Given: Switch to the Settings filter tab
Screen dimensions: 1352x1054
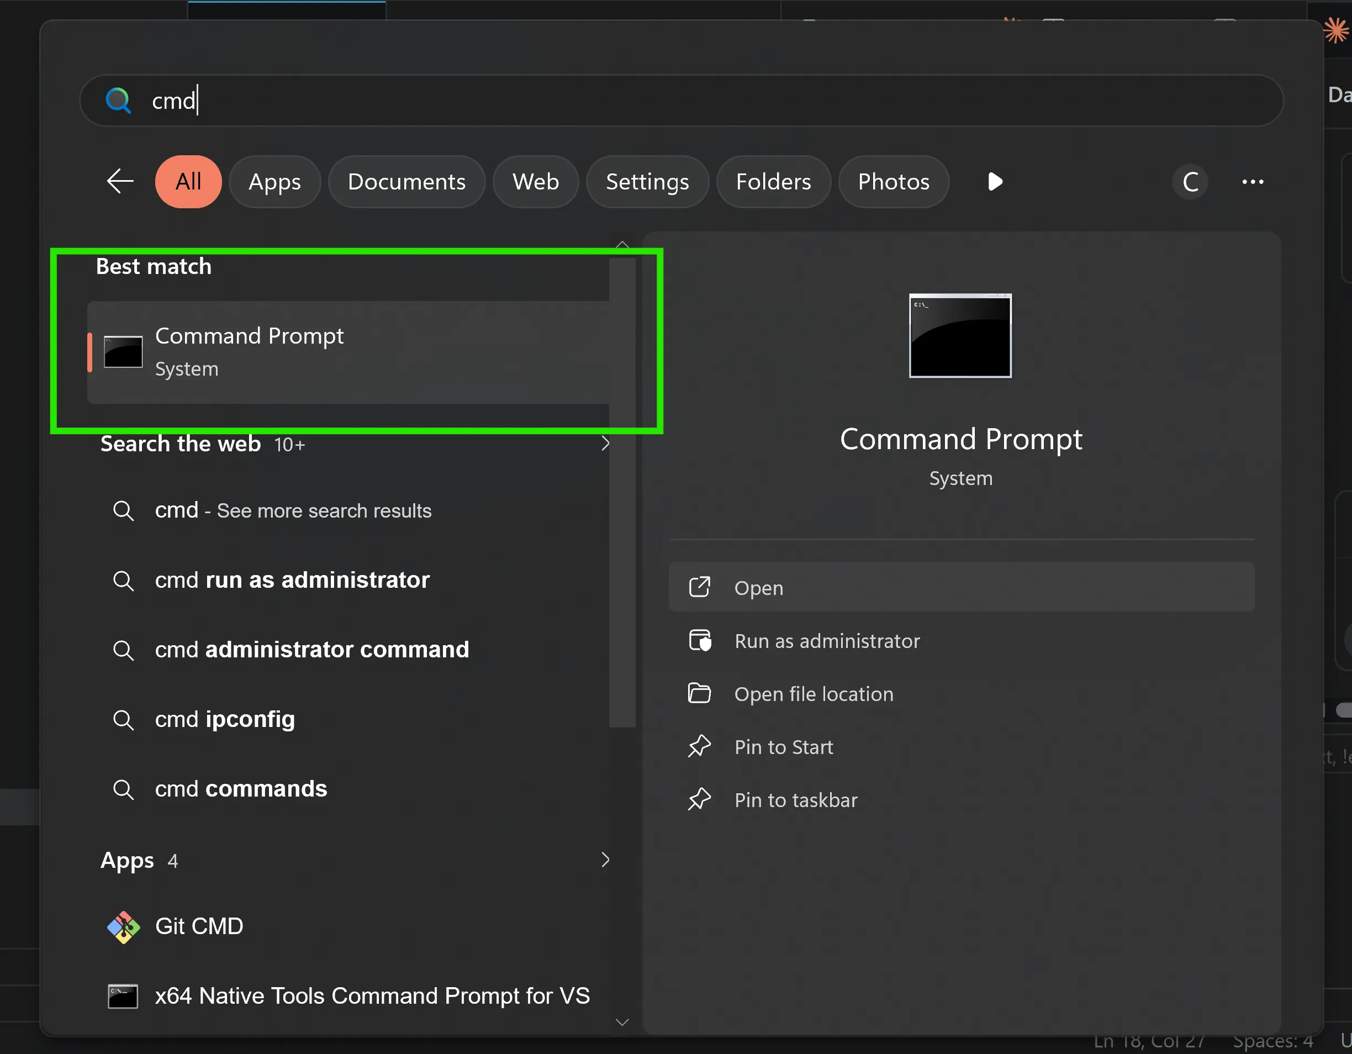Looking at the screenshot, I should click(x=647, y=181).
